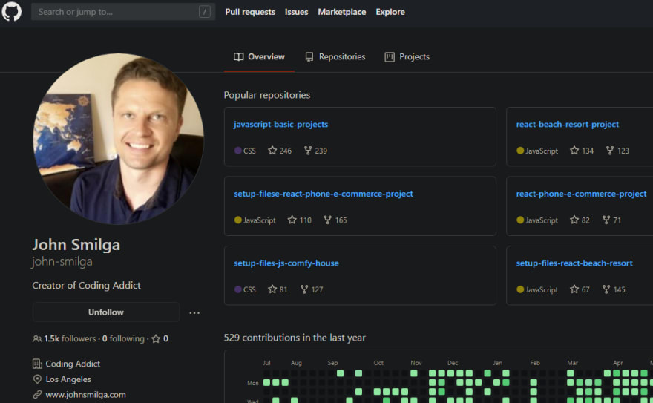Image resolution: width=653 pixels, height=403 pixels.
Task: Click fork icon showing 165 forks
Action: point(328,220)
